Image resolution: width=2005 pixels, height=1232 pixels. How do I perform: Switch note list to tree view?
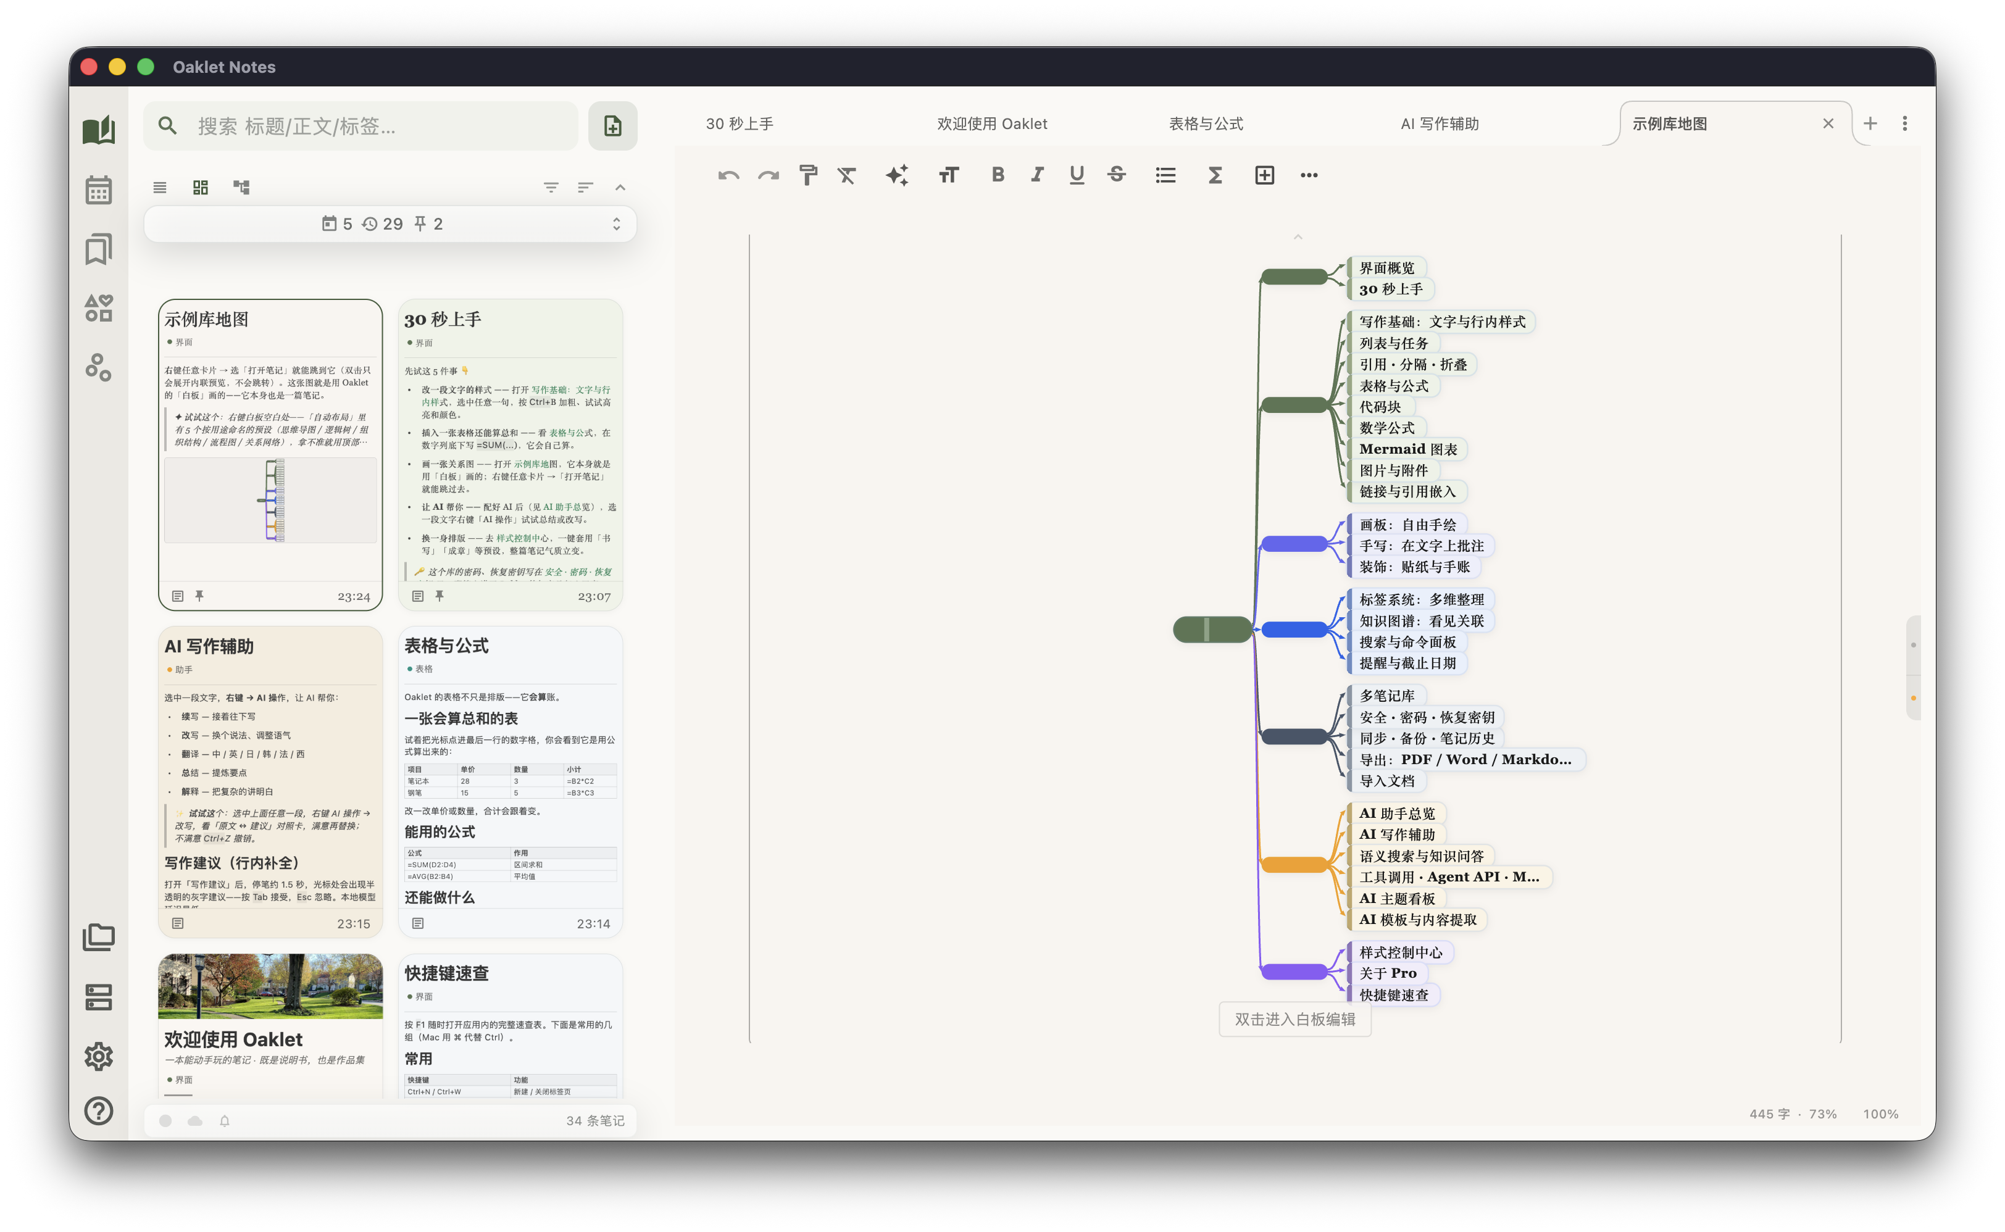(x=241, y=188)
